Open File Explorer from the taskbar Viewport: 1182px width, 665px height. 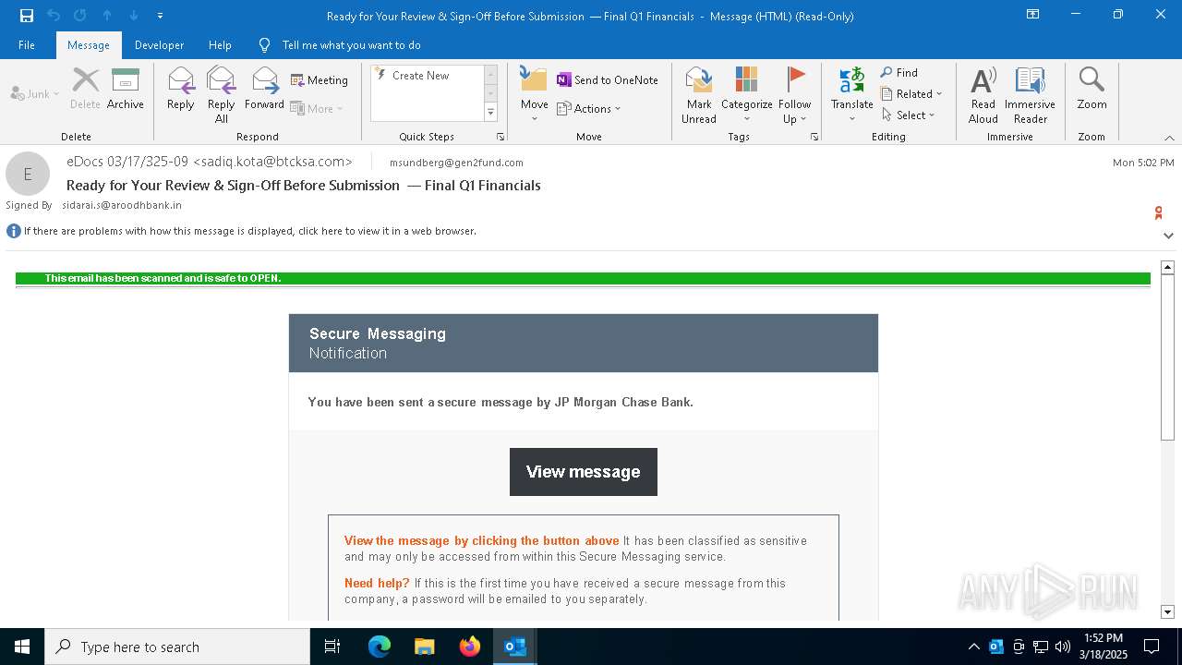pos(424,647)
